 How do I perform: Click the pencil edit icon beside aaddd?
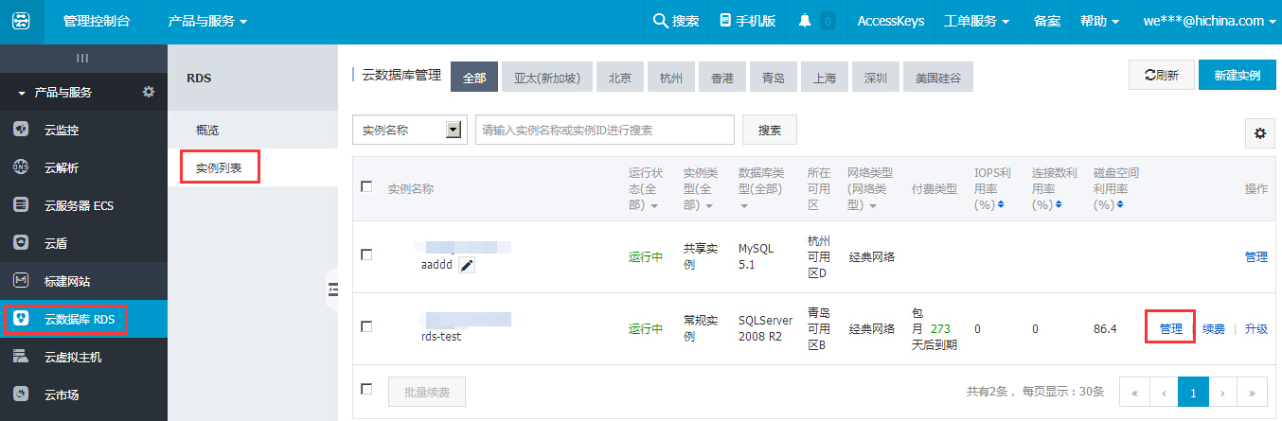pos(467,266)
